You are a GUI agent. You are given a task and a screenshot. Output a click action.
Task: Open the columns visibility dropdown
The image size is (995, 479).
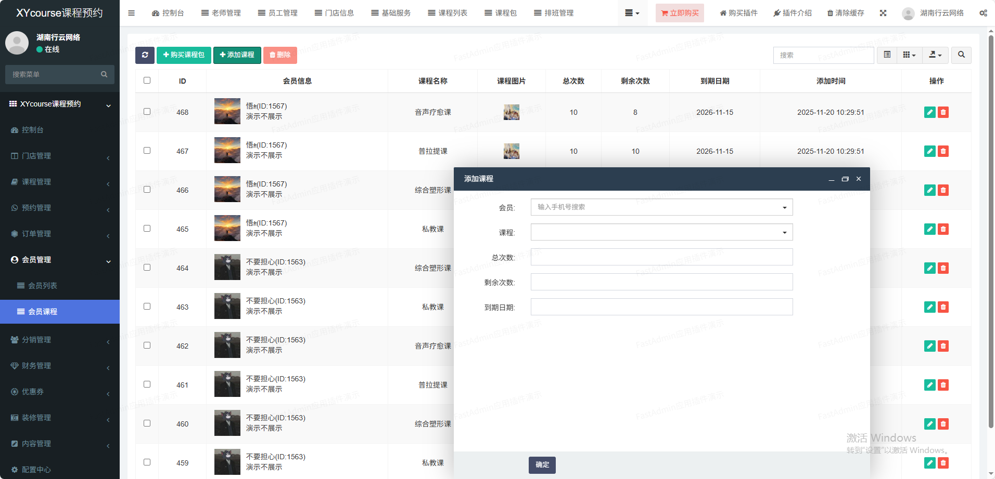[909, 55]
